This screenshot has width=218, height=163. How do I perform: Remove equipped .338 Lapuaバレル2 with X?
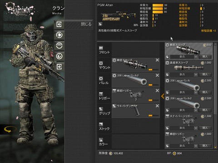(x=157, y=75)
